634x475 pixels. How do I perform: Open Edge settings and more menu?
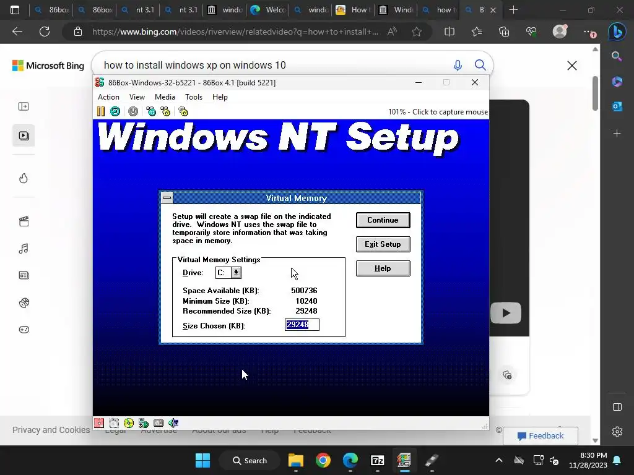[589, 32]
